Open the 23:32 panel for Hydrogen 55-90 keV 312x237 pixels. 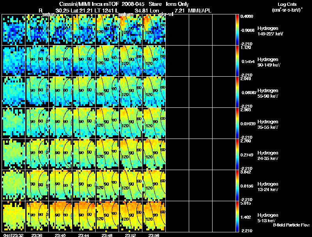pos(14,92)
